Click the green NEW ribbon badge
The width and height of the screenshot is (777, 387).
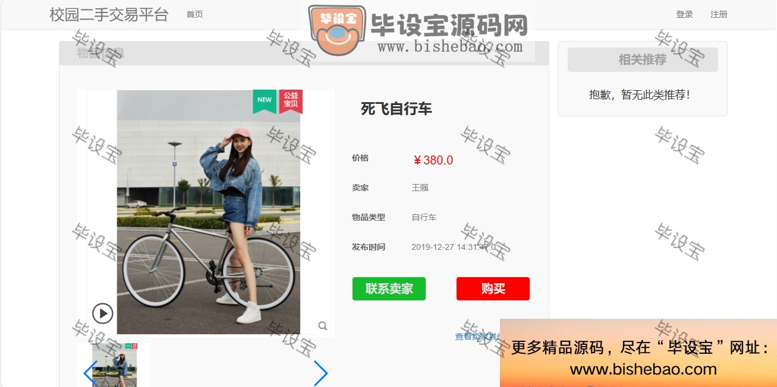pyautogui.click(x=265, y=101)
